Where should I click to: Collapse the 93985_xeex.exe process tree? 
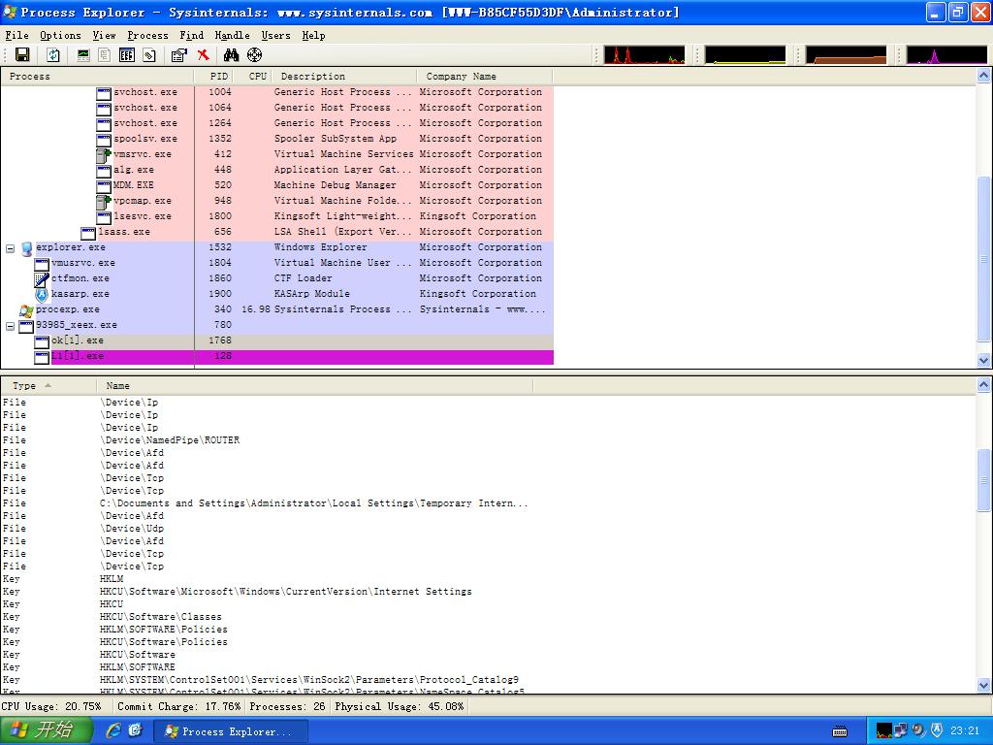click(11, 325)
